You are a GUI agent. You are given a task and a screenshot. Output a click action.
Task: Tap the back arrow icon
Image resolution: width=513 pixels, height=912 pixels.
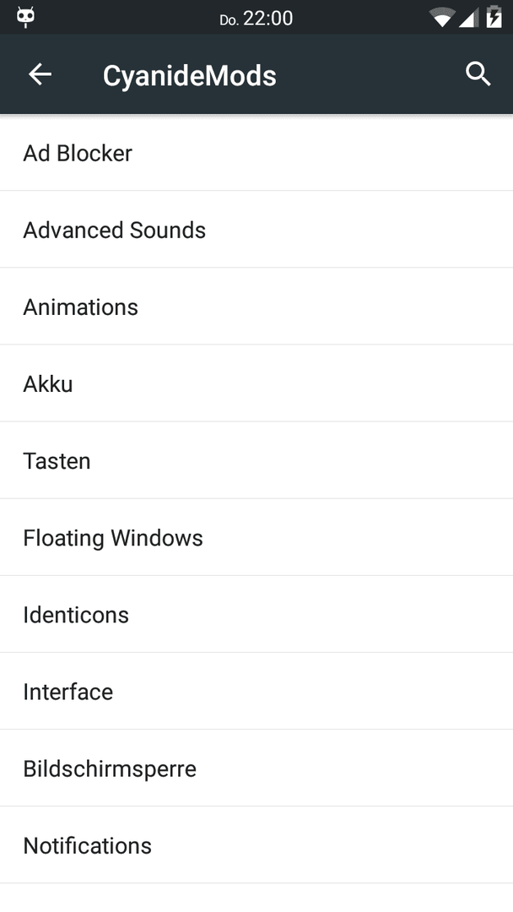tap(40, 74)
